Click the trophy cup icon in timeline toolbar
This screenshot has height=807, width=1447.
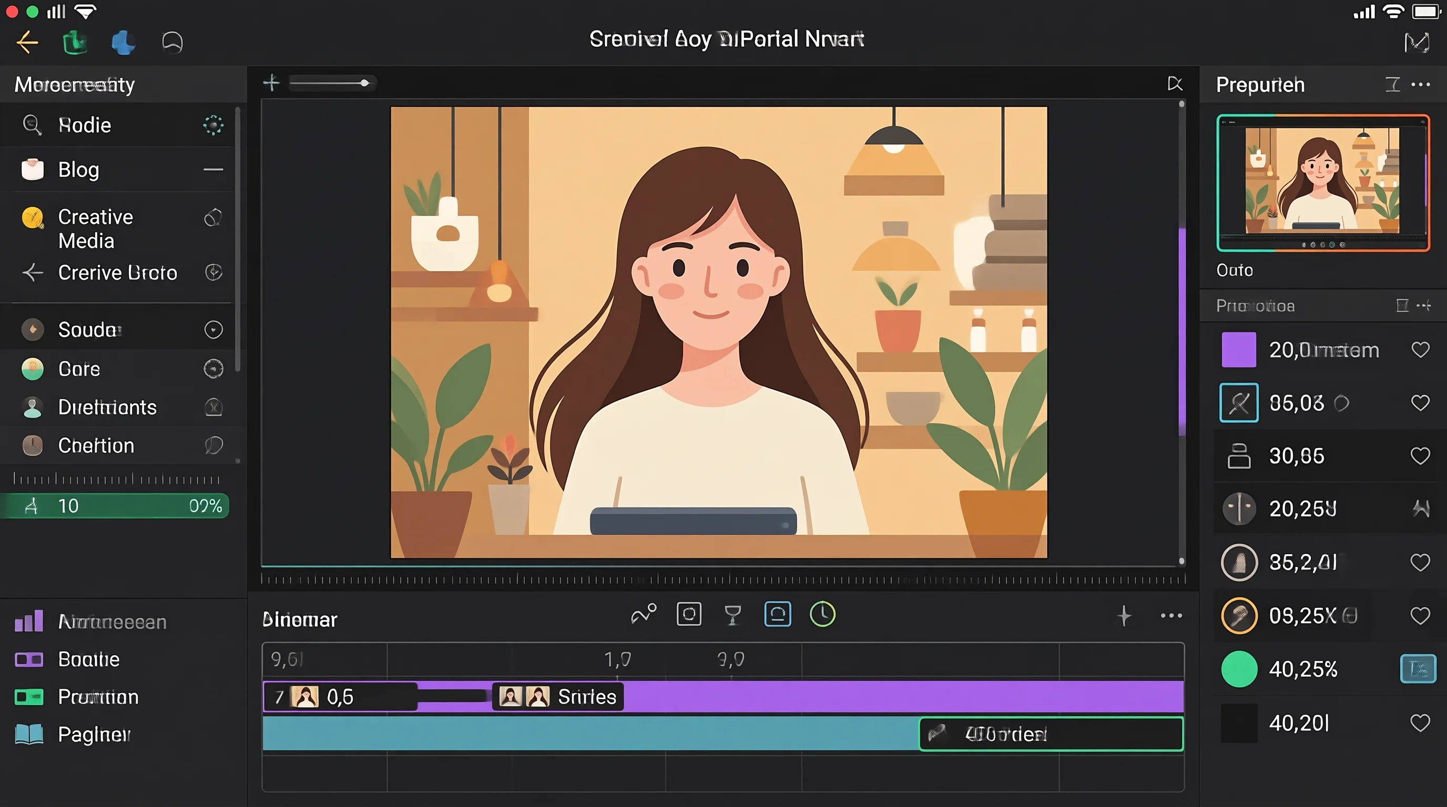pos(732,615)
